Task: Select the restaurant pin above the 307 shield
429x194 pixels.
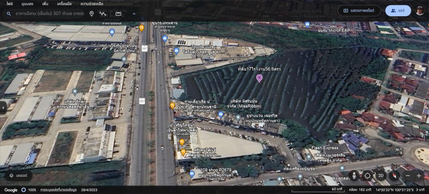Action: pyautogui.click(x=142, y=27)
